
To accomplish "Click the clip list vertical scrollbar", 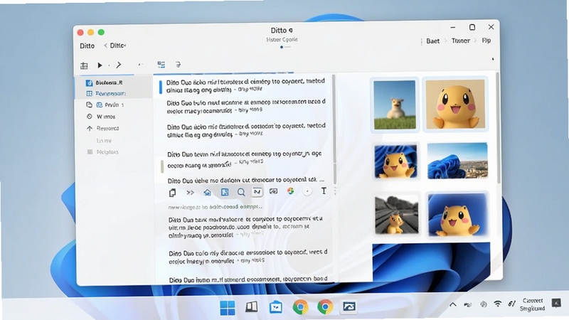I will pos(334,129).
